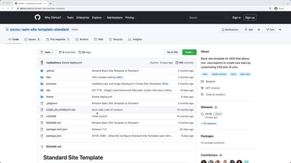This screenshot has width=291, height=163.
Task: Open the Release 1.1.0 commit message
Action: [99, 129]
